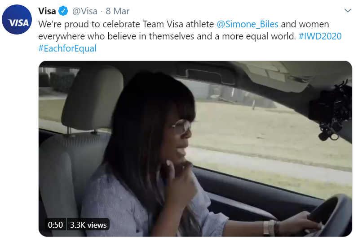Follow the #IWD2020 hashtag
Screen dimensions: 358x238
click(320, 36)
